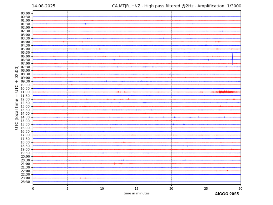Click the x-axis tick label 15
273x205 pixels.
coord(137,189)
